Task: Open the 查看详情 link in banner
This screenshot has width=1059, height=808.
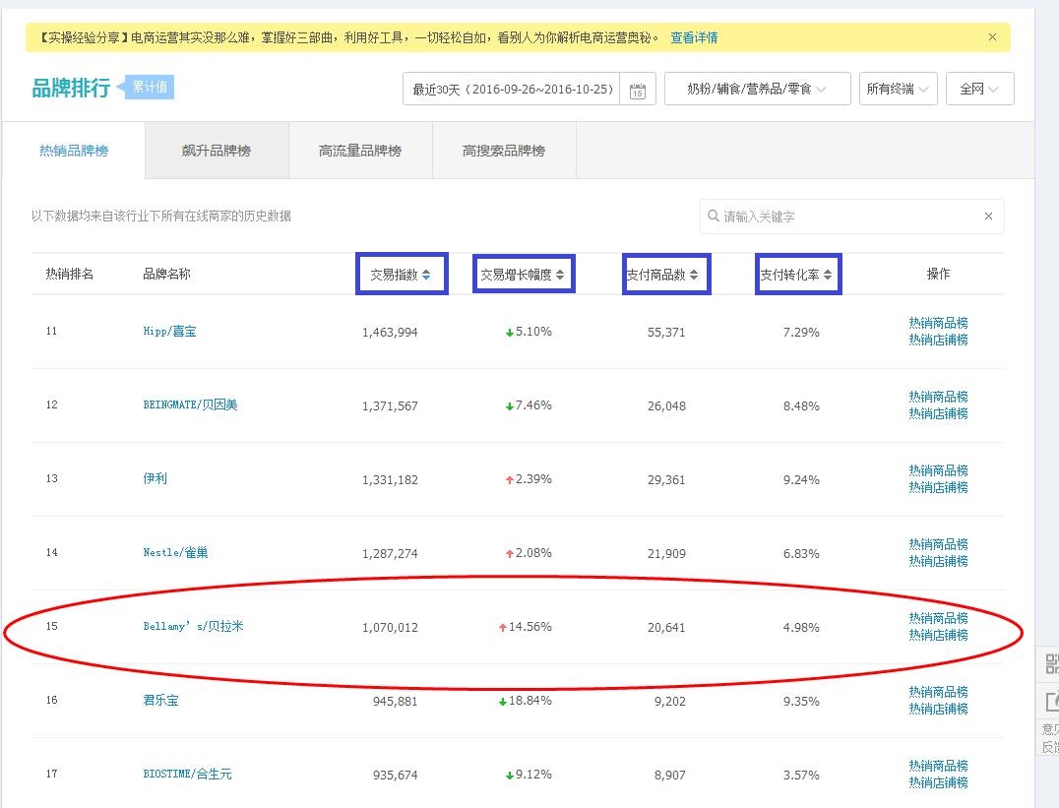Action: (694, 37)
